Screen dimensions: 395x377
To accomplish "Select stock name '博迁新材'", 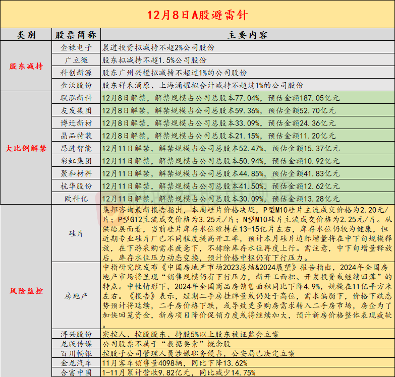I will click(x=76, y=123).
